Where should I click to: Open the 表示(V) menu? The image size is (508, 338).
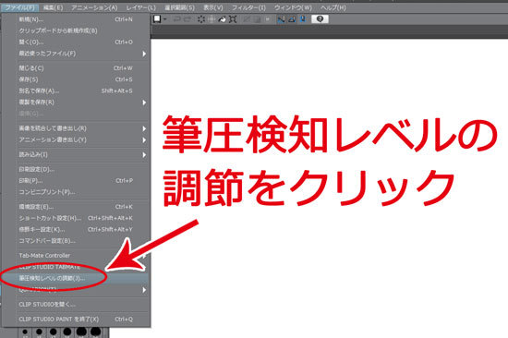pos(213,7)
